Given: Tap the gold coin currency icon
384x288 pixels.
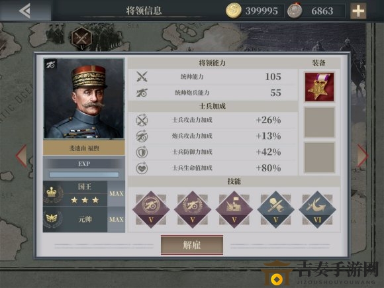Looking at the screenshot, I should point(234,11).
